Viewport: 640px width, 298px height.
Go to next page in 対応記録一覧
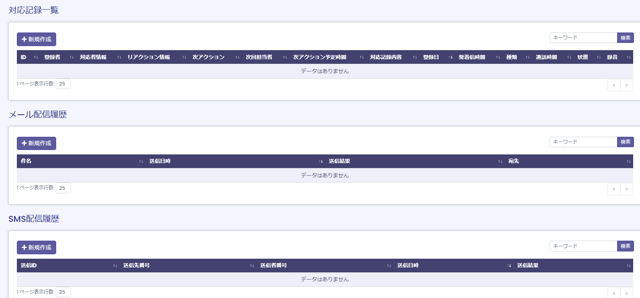point(626,85)
